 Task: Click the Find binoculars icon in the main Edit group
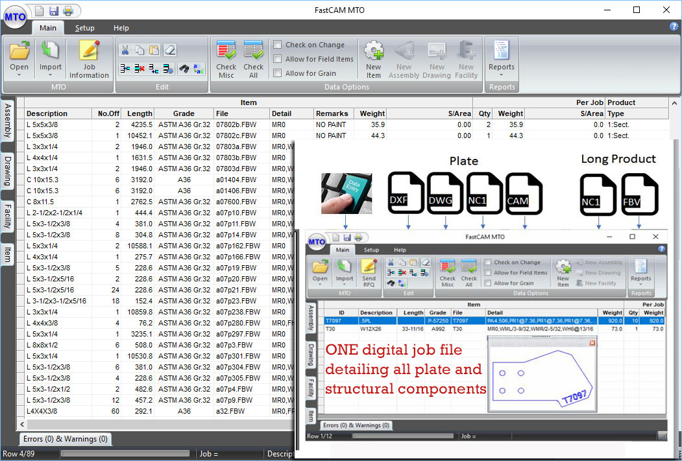coord(184,69)
